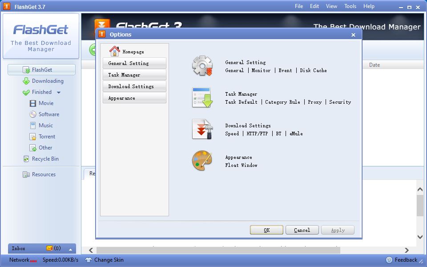
Task: Open the Monitor settings link
Action: [x=261, y=71]
